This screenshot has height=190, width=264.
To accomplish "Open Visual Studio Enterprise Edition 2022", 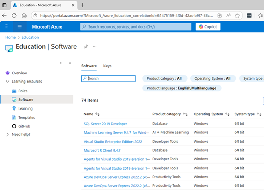I will (x=113, y=142).
